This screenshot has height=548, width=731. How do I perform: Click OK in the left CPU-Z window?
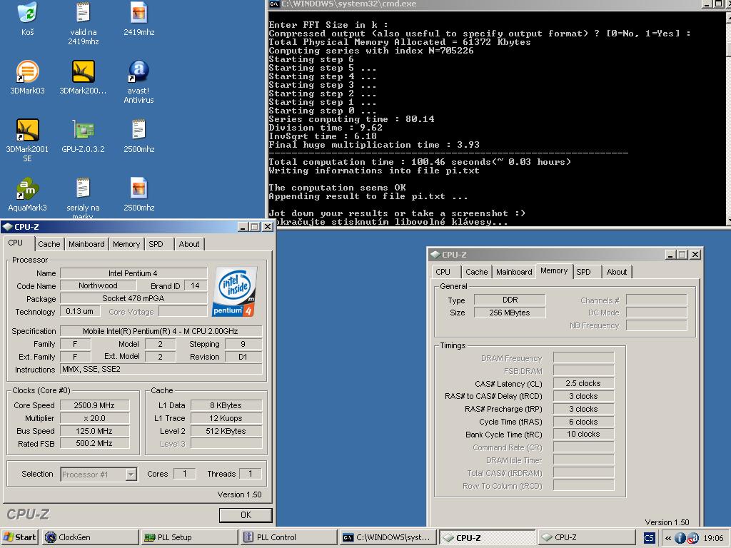coord(246,515)
